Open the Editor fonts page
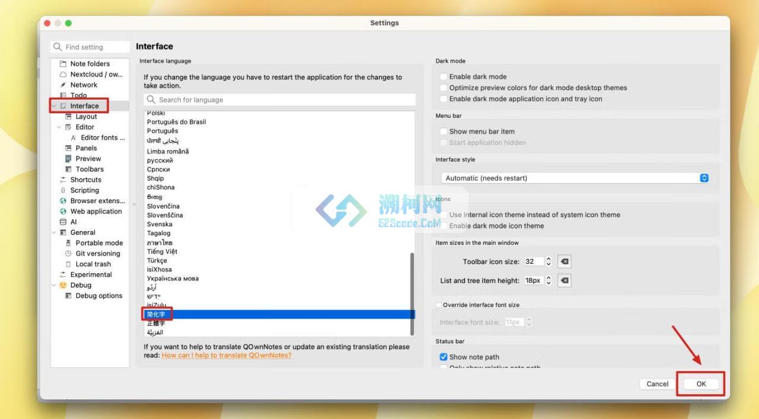Viewport: 759px width, 419px height. [x=103, y=137]
